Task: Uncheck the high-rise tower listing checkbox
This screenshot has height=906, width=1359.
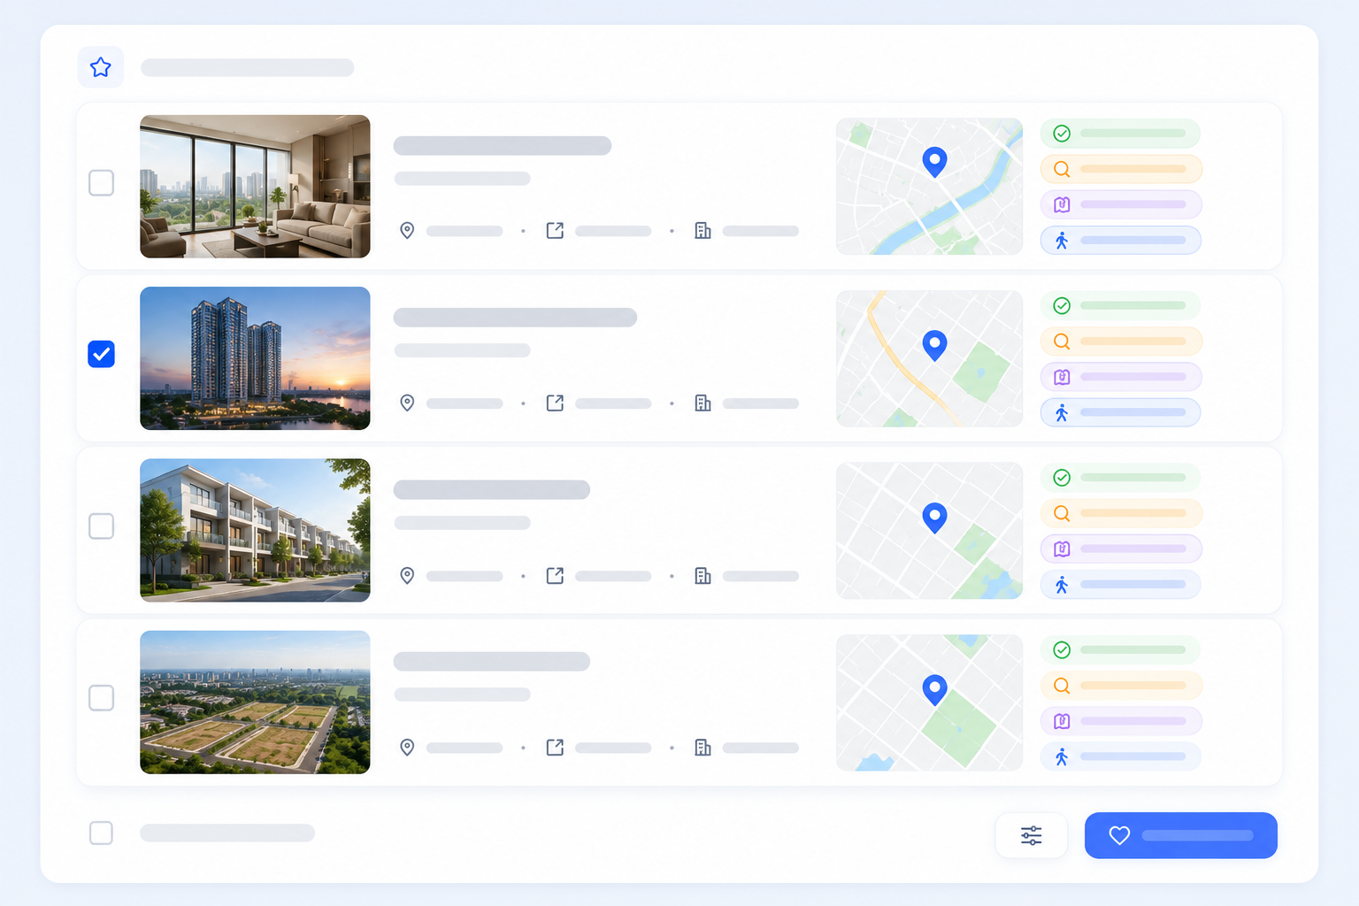Action: (x=102, y=354)
